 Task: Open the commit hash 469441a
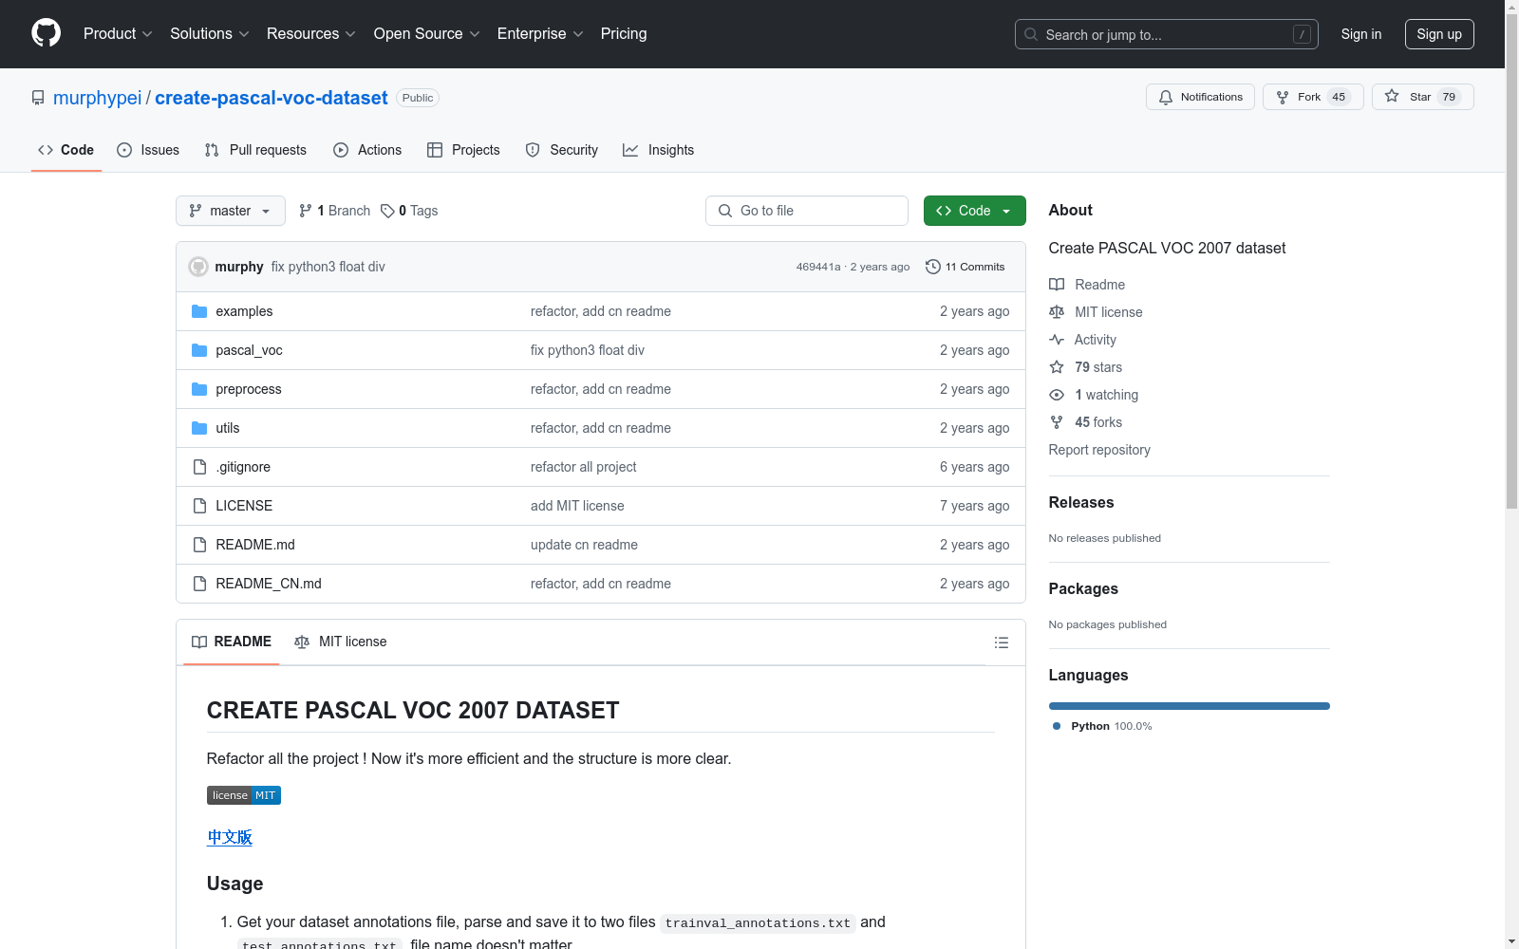[x=818, y=267]
